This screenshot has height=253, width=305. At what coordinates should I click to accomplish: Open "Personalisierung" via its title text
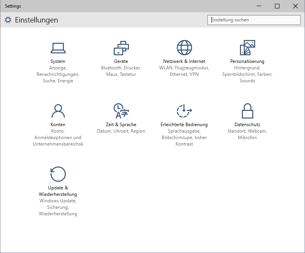click(247, 61)
